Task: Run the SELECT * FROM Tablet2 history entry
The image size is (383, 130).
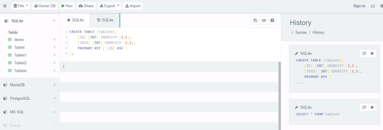Action: tap(372, 107)
